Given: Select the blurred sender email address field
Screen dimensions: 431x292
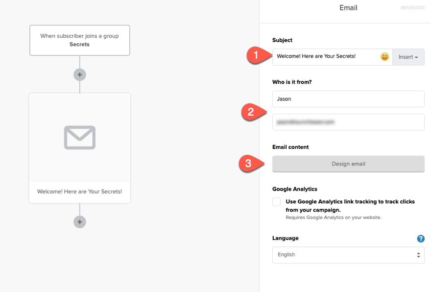Looking at the screenshot, I should pos(348,122).
